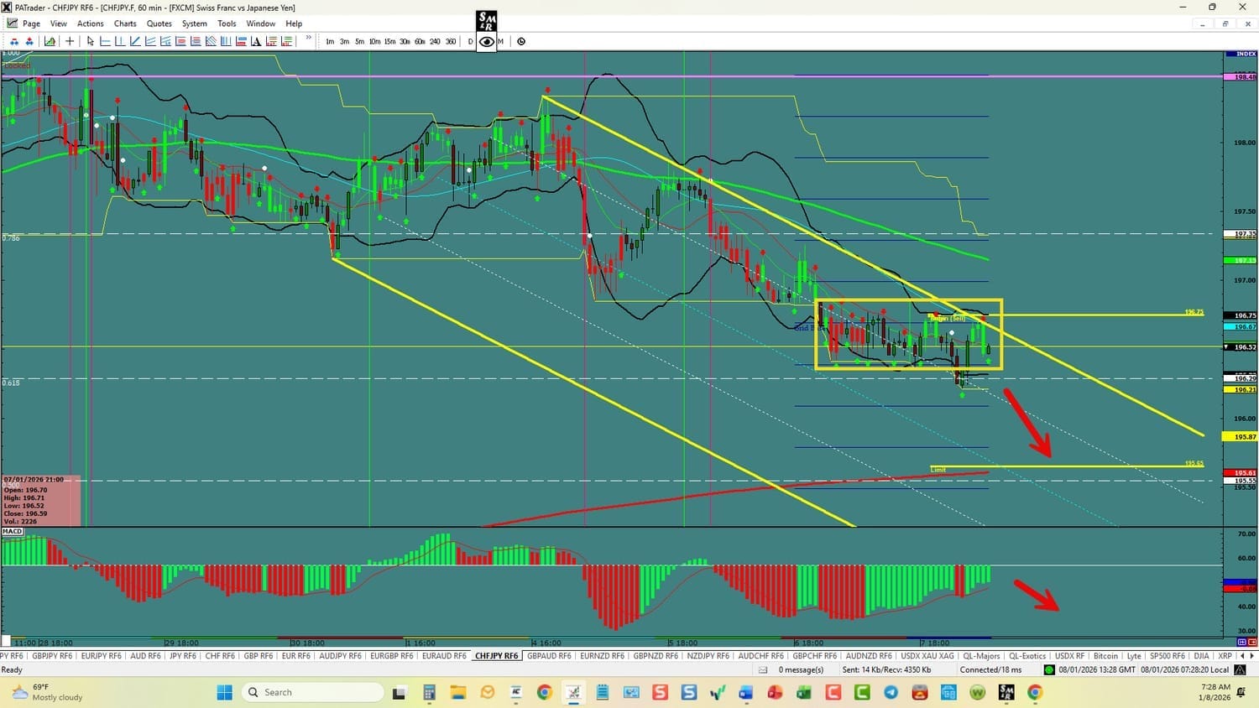
Task: Click the text annotation 'A' tool
Action: click(256, 41)
